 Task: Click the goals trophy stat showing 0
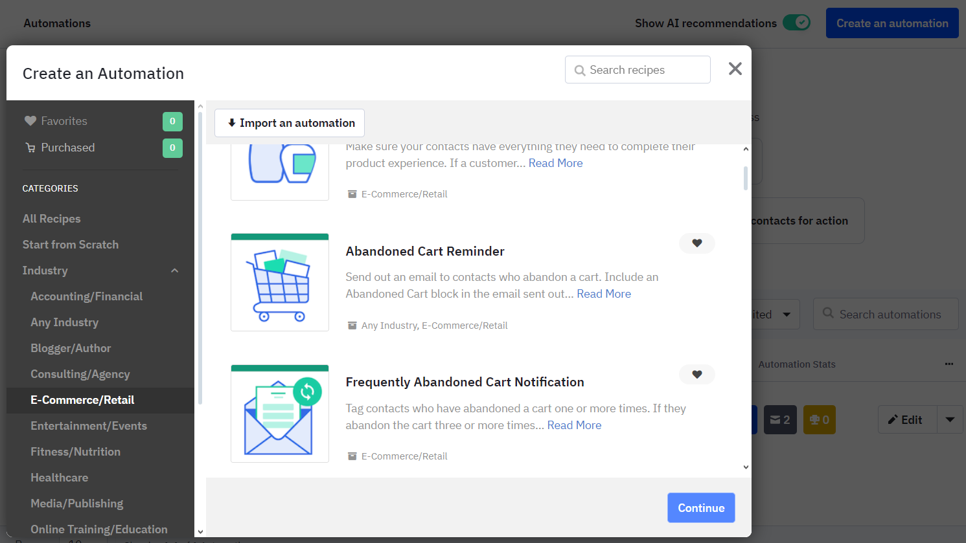(x=819, y=419)
